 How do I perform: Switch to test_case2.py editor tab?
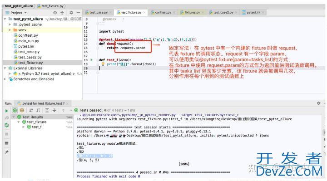click(x=223, y=13)
